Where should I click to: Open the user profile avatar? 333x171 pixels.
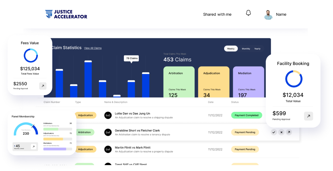pyautogui.click(x=268, y=14)
